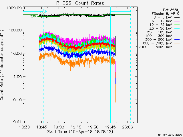Select the '12 - 25 keV' legend label
183x137 pixels.
coord(161,25)
